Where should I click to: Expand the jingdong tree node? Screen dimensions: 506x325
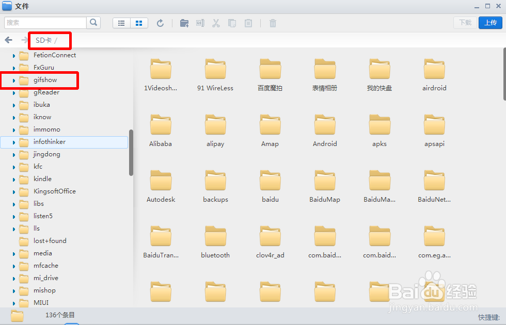(13, 155)
